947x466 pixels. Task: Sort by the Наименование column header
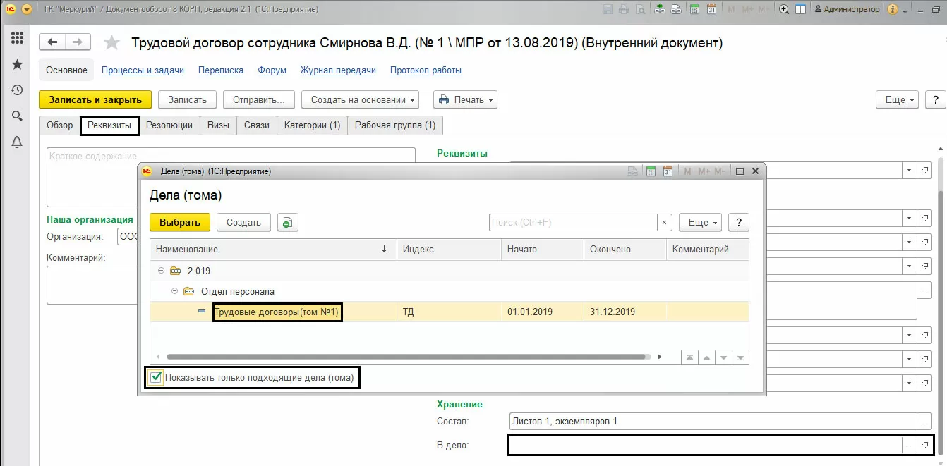click(x=273, y=249)
